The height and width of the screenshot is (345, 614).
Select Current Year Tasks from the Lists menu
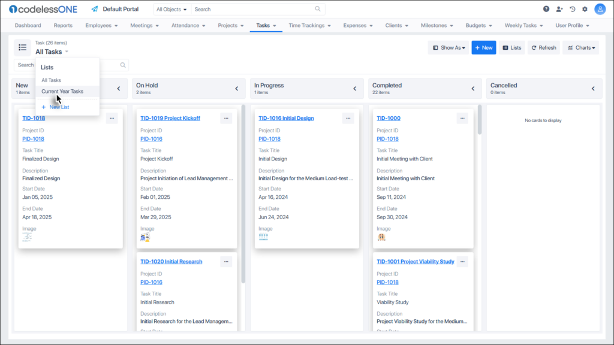(62, 92)
